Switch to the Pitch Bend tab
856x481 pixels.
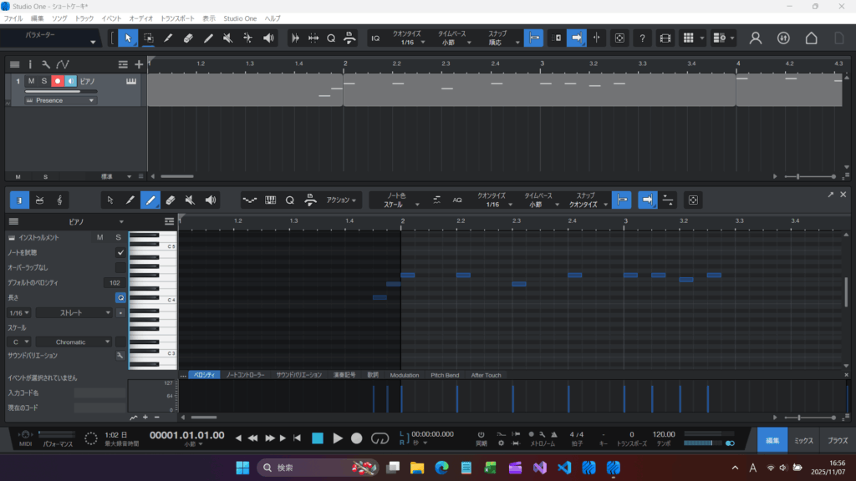pos(444,375)
